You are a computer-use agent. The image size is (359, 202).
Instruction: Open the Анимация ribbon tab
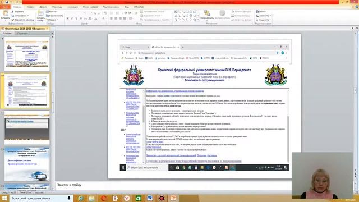coord(72,7)
